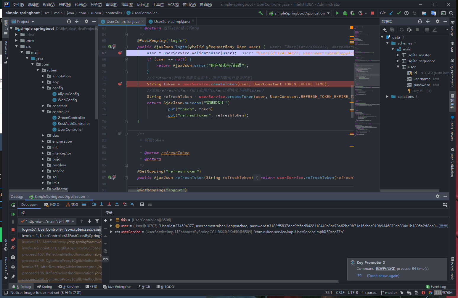Click the Build project hammer icon
458x298 pixels.
tap(261, 13)
